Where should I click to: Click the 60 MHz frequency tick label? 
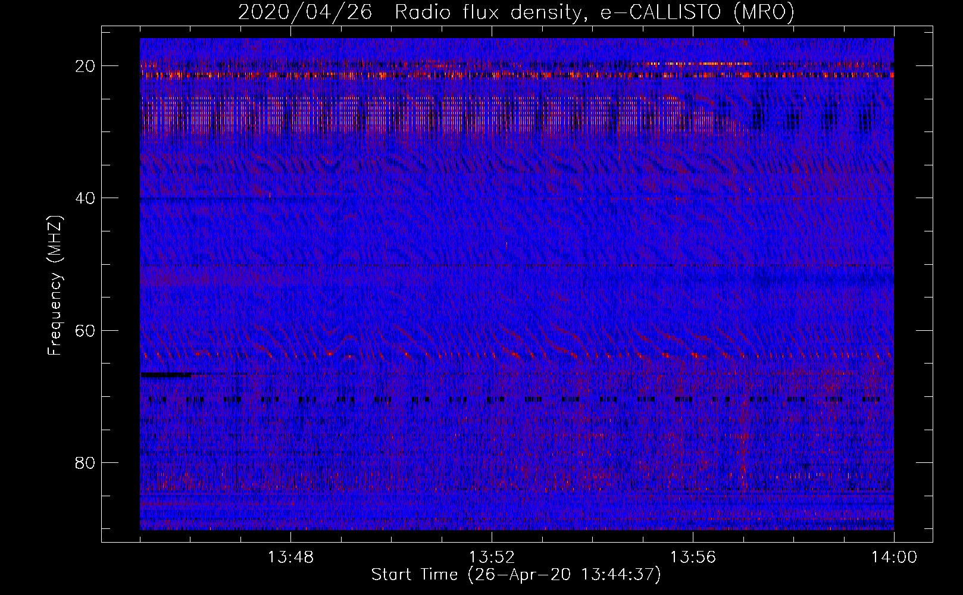86,330
